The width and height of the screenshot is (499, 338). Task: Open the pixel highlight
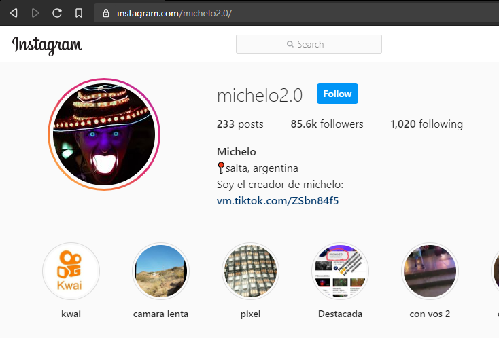250,271
